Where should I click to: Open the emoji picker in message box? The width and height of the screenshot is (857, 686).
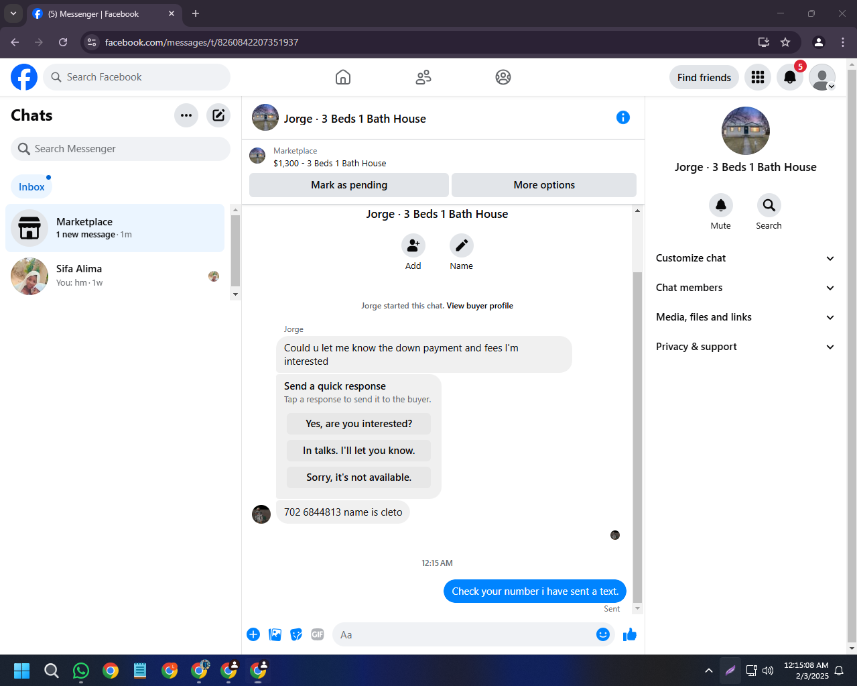click(x=603, y=634)
